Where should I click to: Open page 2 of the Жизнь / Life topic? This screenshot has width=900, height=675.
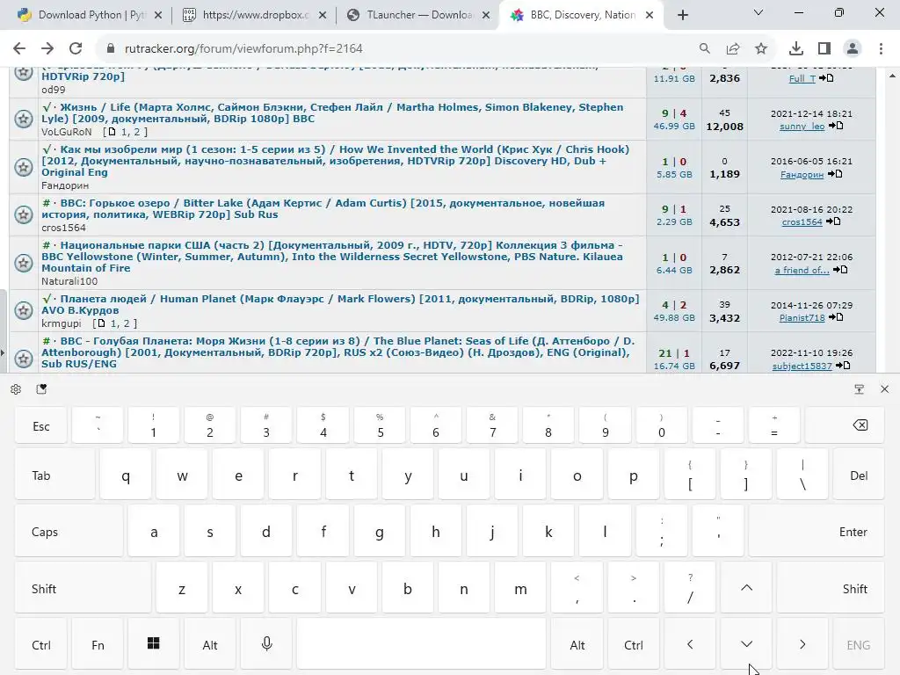136,132
